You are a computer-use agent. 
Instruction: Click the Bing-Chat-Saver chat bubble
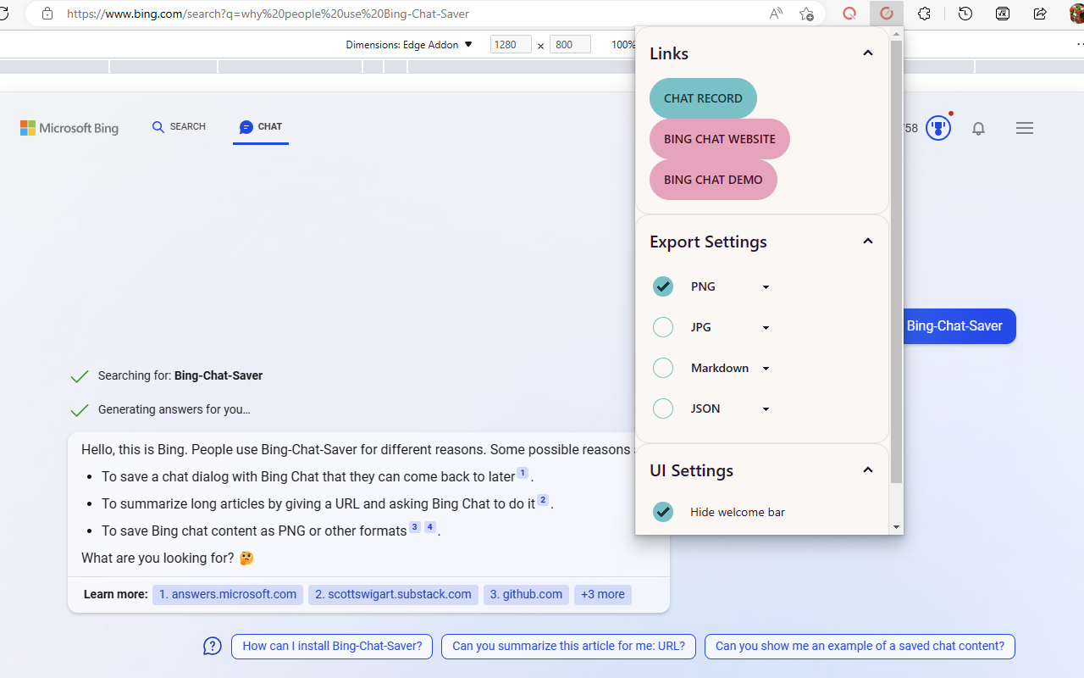coord(960,326)
